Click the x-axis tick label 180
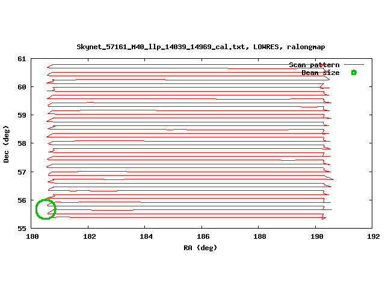Image resolution: width=385 pixels, height=288 pixels. [32, 236]
